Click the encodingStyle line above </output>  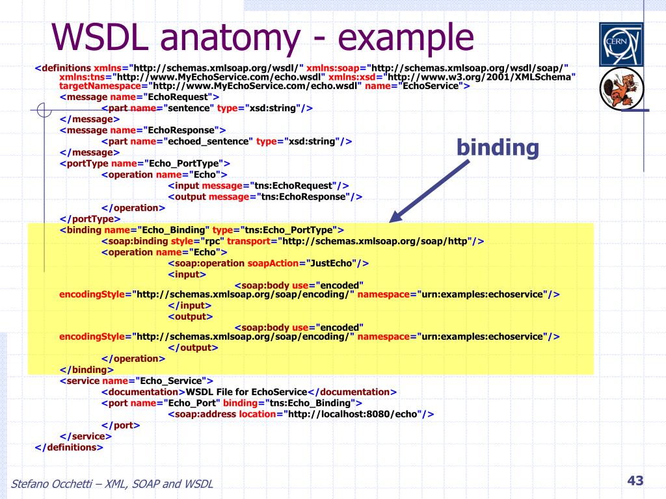[x=309, y=337]
